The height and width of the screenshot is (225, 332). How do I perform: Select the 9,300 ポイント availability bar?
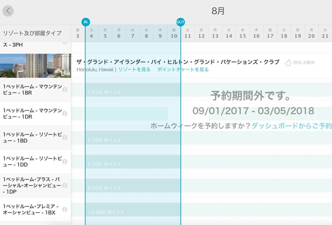pyautogui.click(x=133, y=186)
